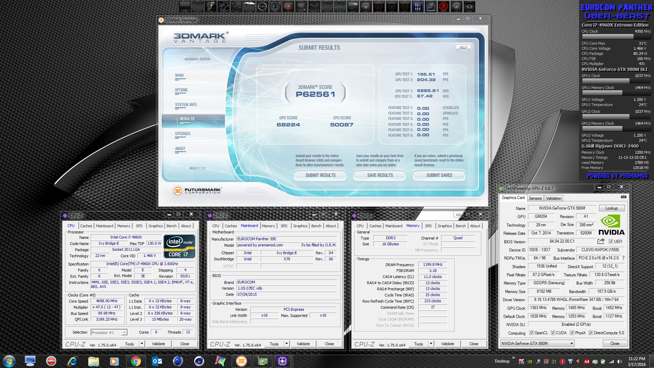Click the Show Desktop strip at taskbar end
The image size is (654, 368).
[x=652, y=361]
